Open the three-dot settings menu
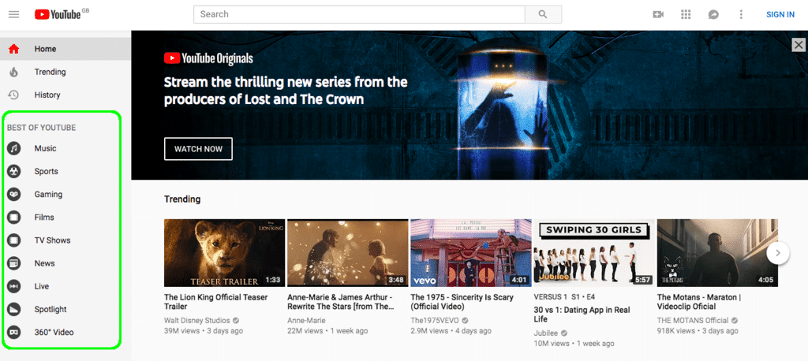Viewport: 808px width, 361px height. (x=741, y=14)
